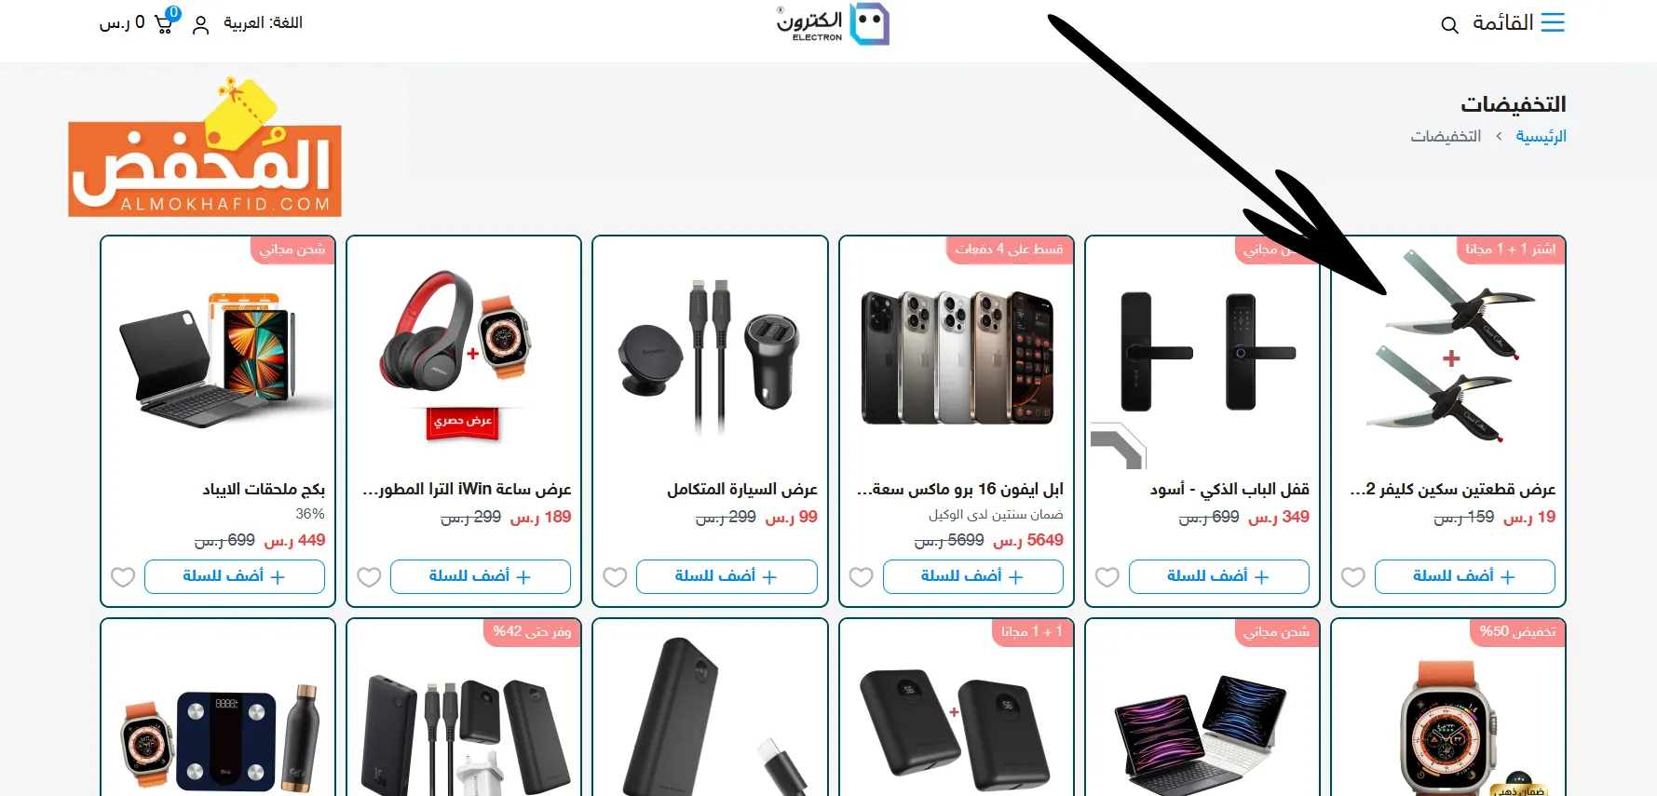The width and height of the screenshot is (1657, 796).
Task: Toggle the wishlist heart for iPhone 16 Pro Max
Action: (x=862, y=577)
